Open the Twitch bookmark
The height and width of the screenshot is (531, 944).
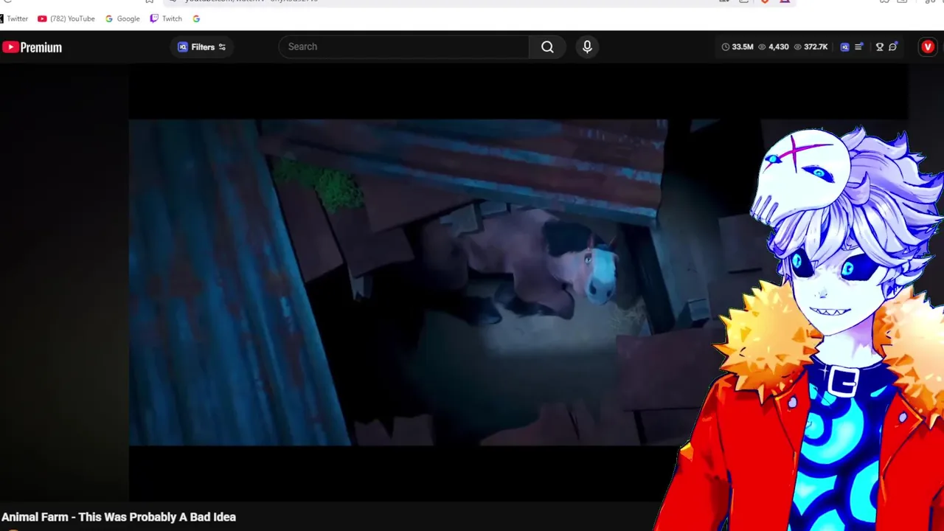tap(166, 18)
